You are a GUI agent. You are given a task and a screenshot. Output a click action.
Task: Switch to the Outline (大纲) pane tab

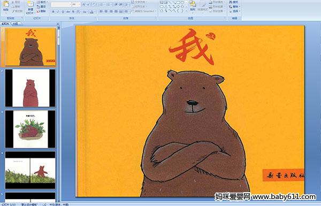point(15,24)
